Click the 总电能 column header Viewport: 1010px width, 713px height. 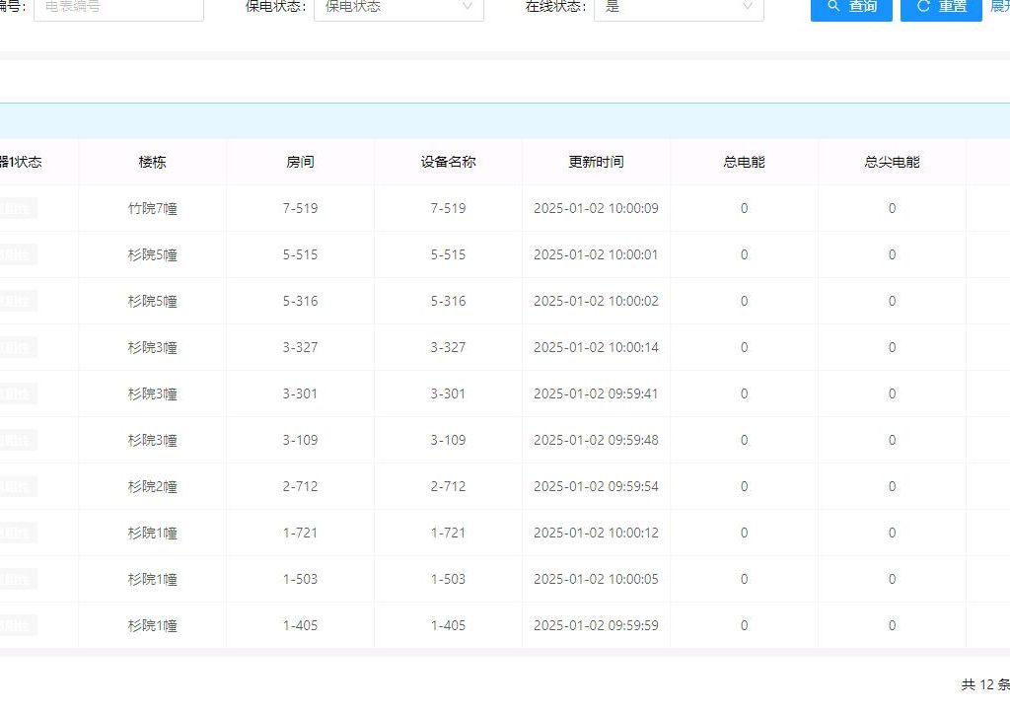click(x=744, y=163)
